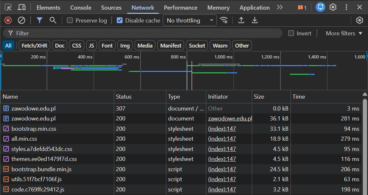Tick the Invert filter checkbox
368x195 pixels.
point(291,33)
